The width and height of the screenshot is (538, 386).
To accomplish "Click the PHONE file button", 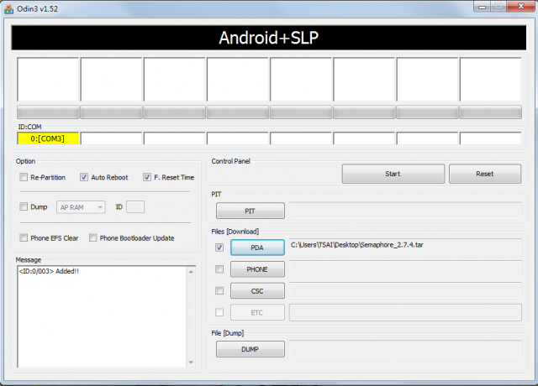I will (x=257, y=269).
